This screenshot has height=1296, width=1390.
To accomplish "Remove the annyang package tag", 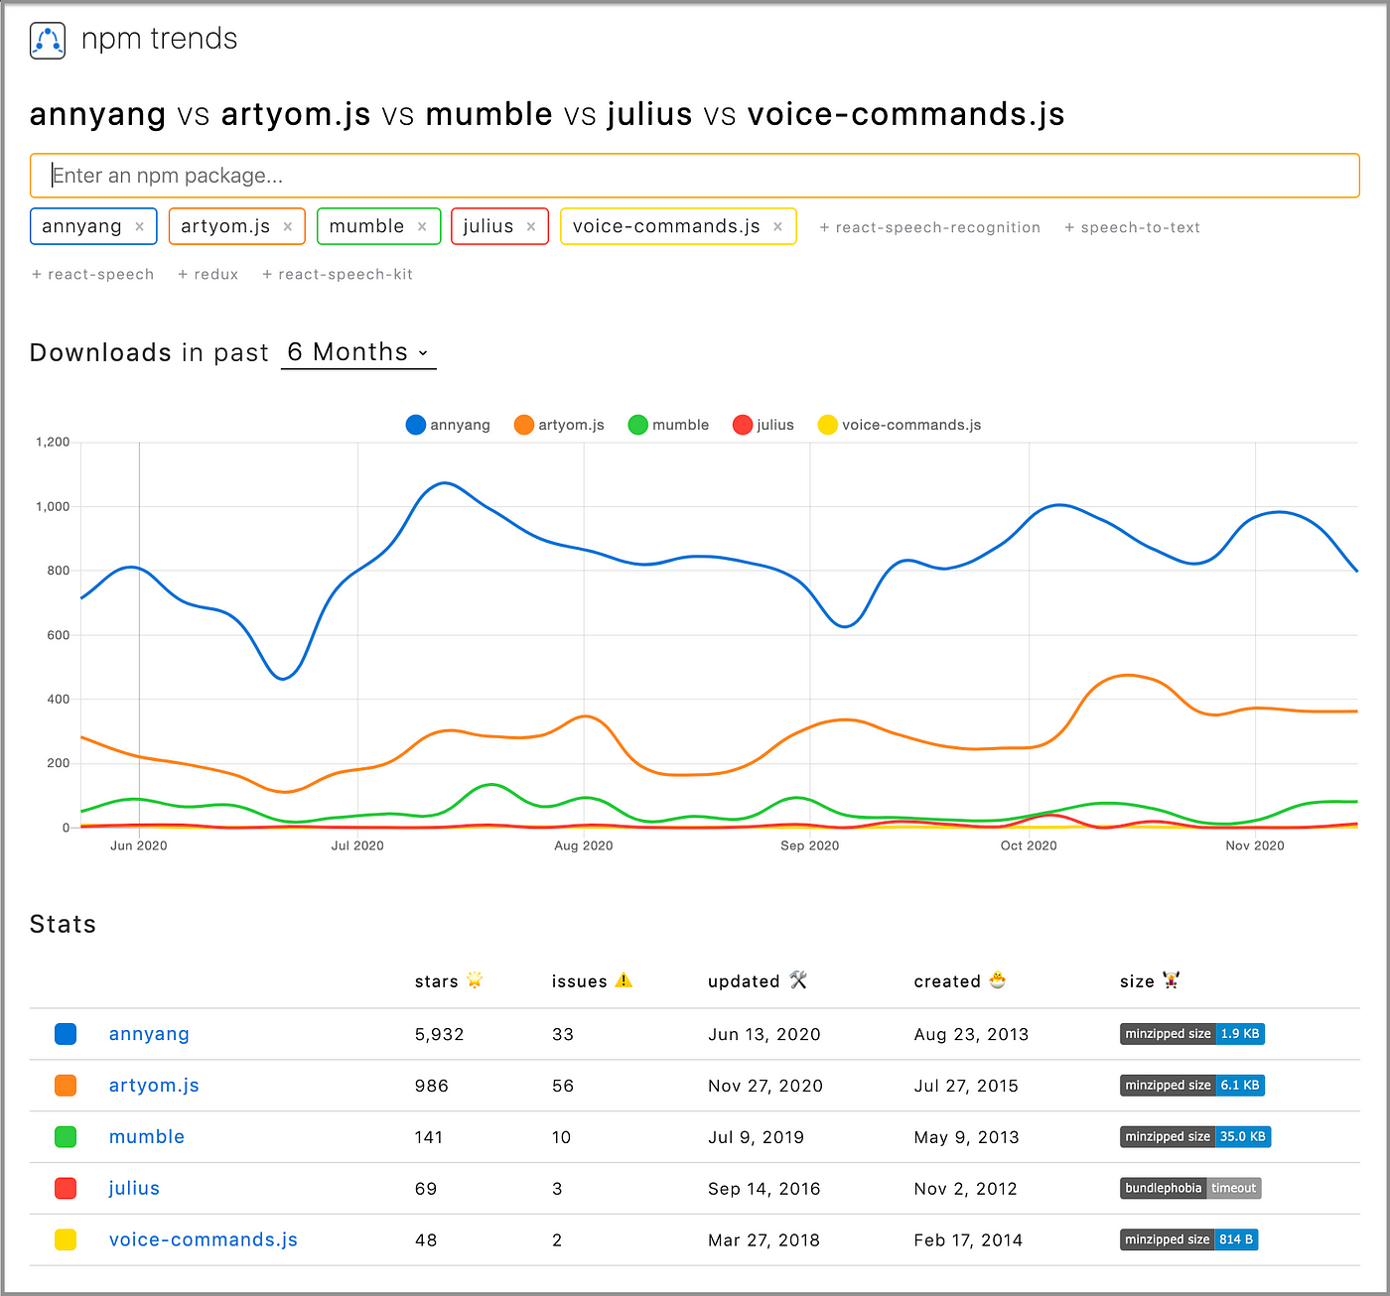I will click(x=140, y=227).
